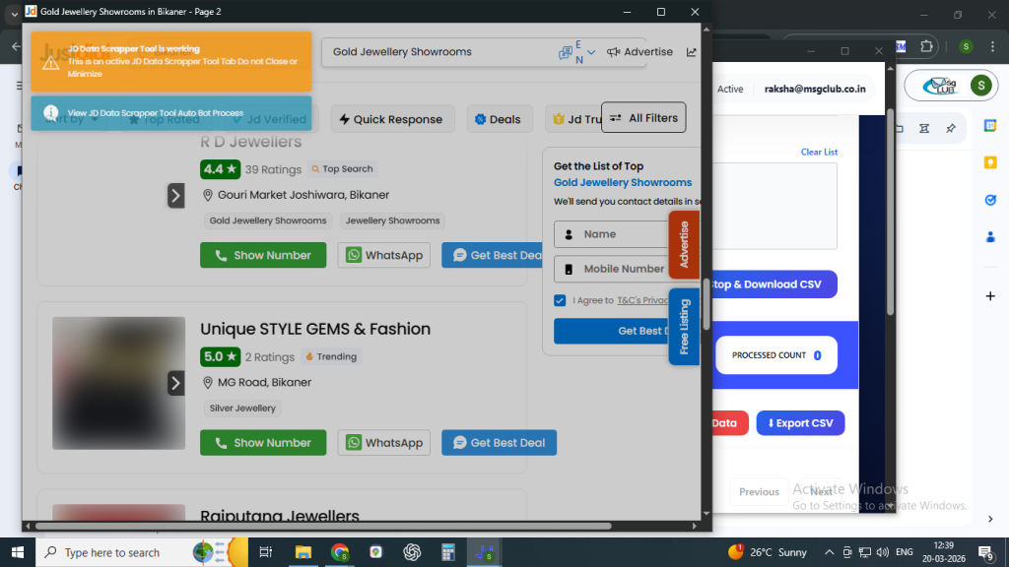
Task: Click the ChatGPT taskbar icon
Action: tap(412, 552)
